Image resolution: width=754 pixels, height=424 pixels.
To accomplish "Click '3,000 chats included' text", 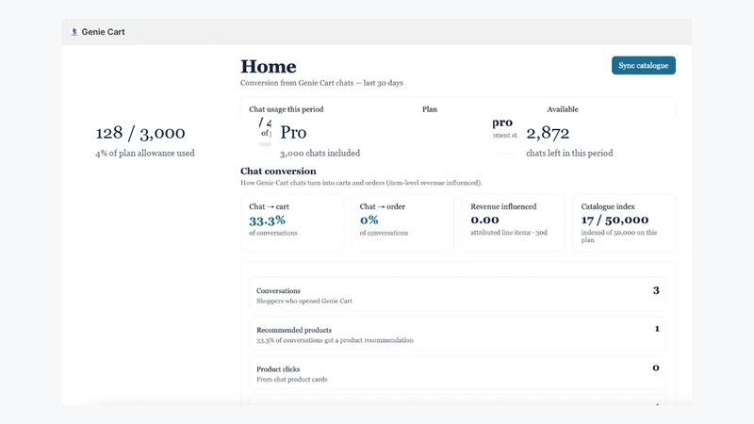I will (320, 153).
